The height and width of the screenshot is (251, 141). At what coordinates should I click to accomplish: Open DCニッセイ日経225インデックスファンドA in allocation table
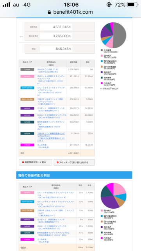55,195
